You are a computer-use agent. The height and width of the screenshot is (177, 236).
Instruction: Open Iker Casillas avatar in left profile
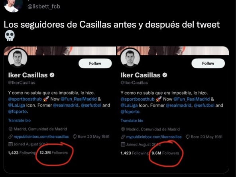tap(18, 58)
